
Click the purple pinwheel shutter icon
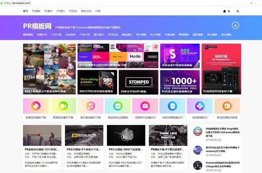[x=200, y=106]
